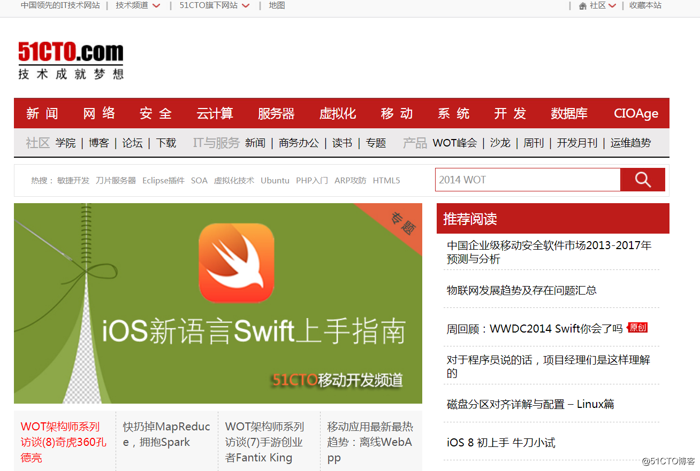The image size is (700, 471).
Task: Open 专题 under IT与服务
Action: tap(376, 143)
